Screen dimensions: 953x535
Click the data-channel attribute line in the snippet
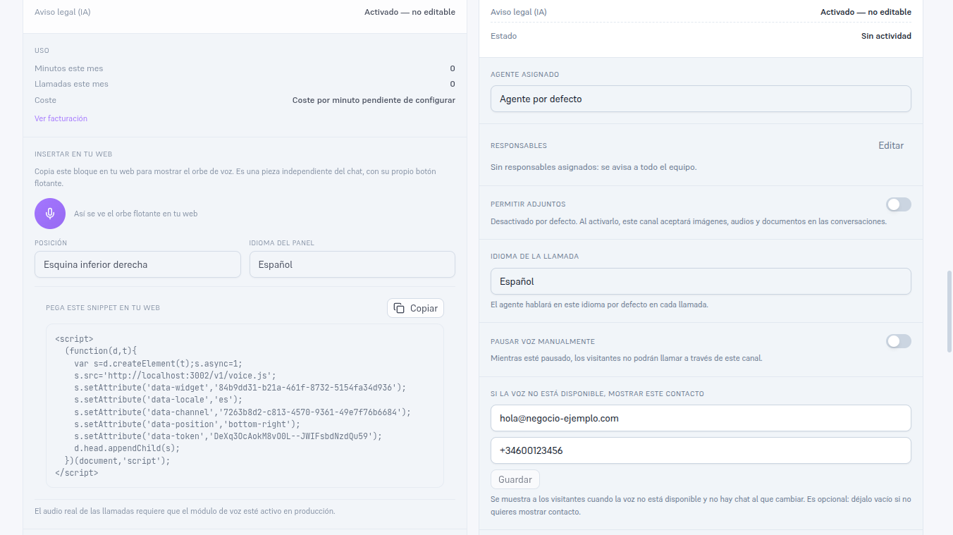click(242, 412)
